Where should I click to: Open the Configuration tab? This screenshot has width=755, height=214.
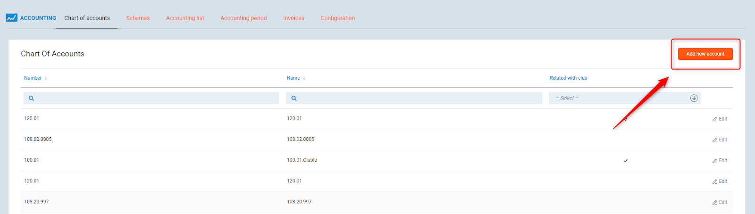[338, 18]
